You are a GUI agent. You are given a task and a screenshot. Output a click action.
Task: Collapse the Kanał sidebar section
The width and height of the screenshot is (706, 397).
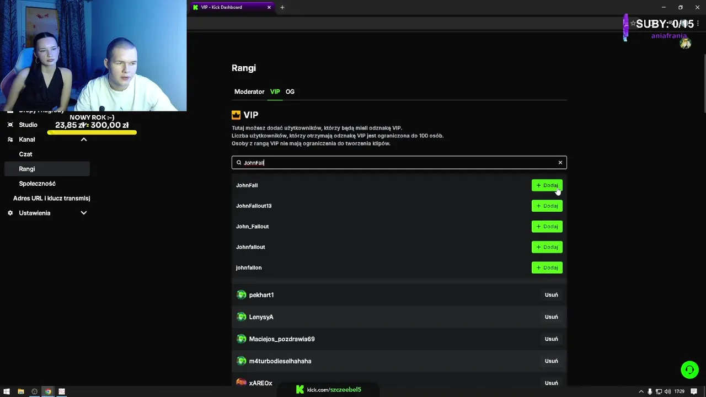(x=84, y=140)
